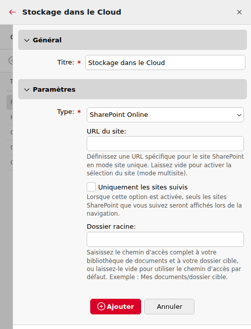
Task: Click the Titre input field
Action: pos(165,62)
